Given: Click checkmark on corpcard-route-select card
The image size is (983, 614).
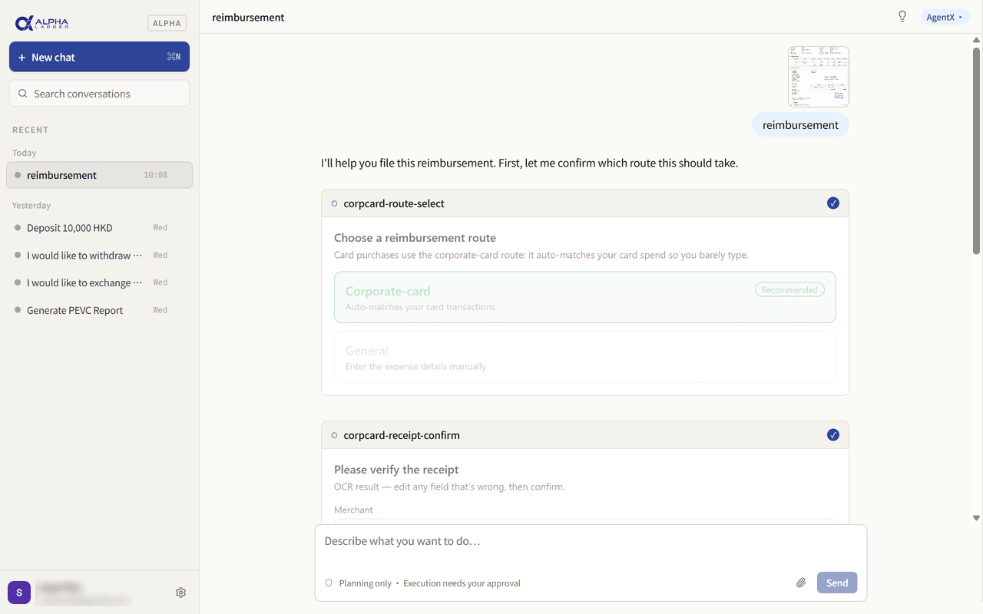Looking at the screenshot, I should tap(833, 203).
